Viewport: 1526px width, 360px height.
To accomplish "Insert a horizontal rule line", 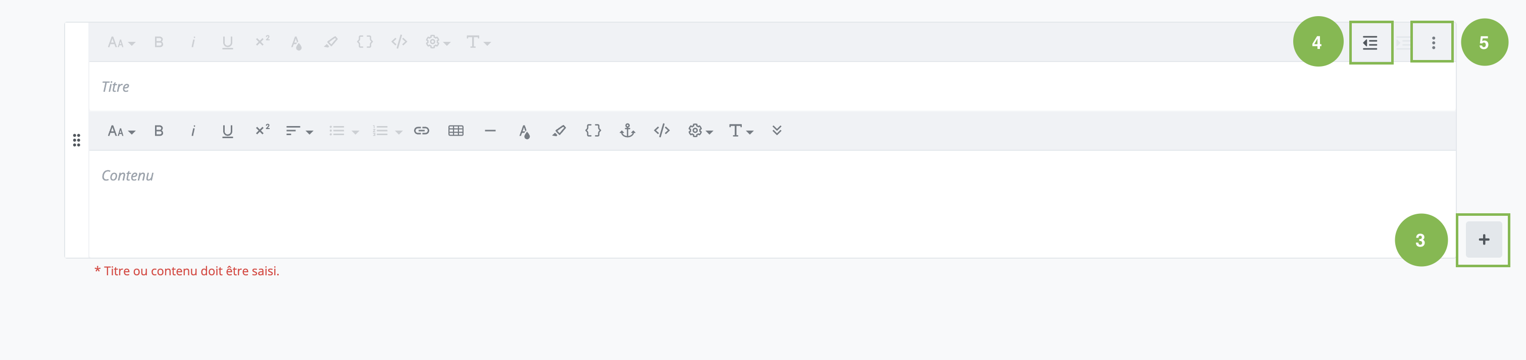I will [490, 131].
